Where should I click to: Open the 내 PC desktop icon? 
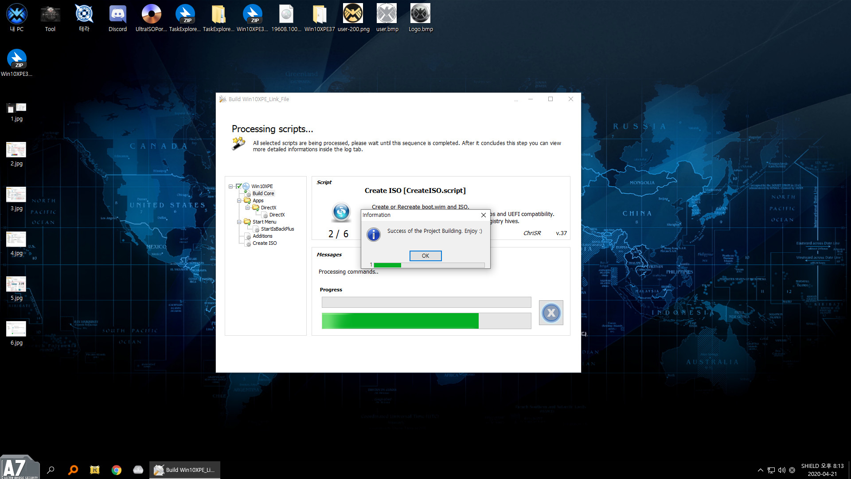click(17, 18)
